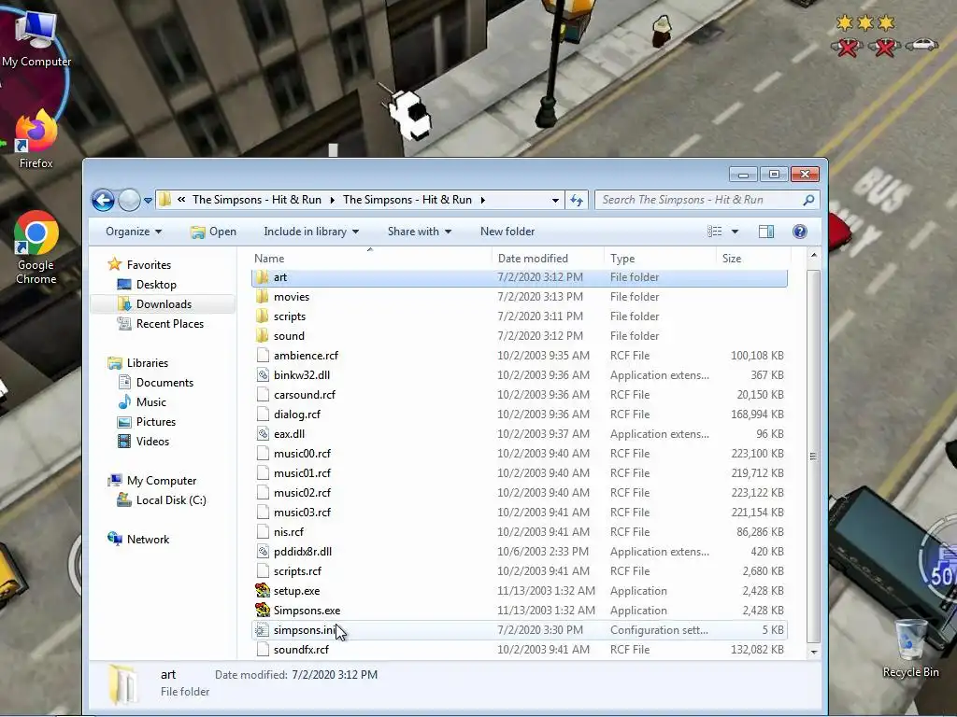The image size is (957, 717).
Task: Launch Firefox from the desktop
Action: tap(36, 139)
